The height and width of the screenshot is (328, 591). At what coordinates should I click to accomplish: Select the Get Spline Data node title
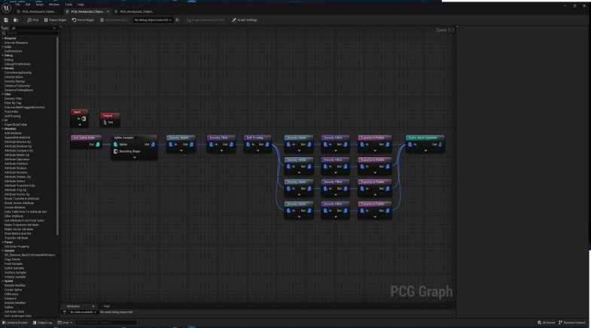[86, 138]
